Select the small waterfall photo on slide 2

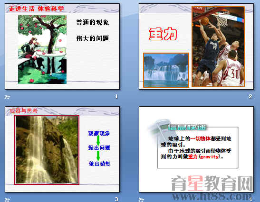[166, 70]
